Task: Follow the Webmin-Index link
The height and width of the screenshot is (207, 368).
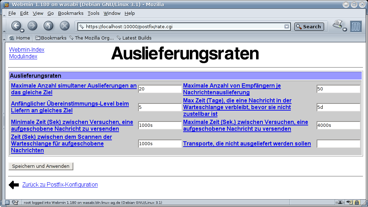Action: 27,50
